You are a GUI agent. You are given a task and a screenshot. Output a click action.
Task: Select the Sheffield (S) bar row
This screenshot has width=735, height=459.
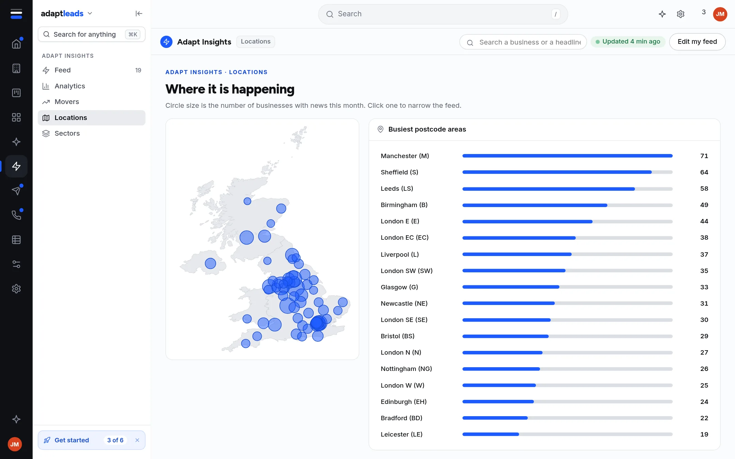[544, 172]
